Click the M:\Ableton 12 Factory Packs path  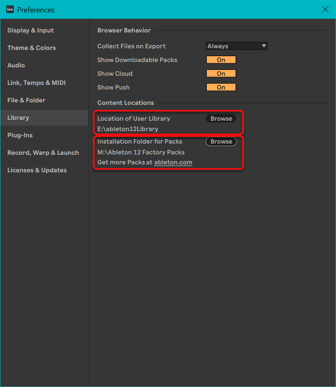pyautogui.click(x=141, y=152)
